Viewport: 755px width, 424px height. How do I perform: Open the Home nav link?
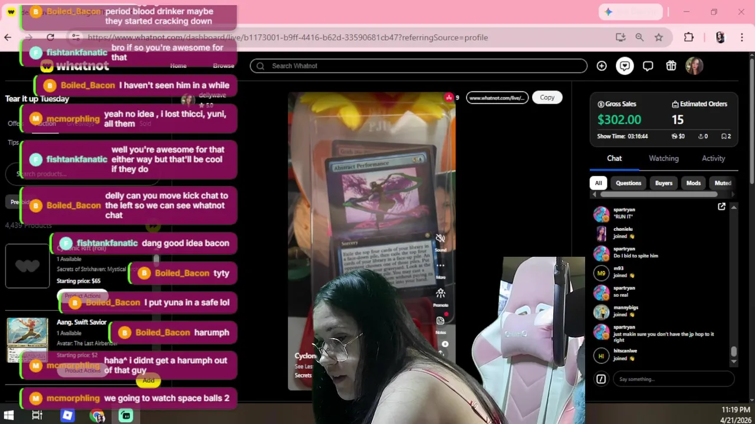pyautogui.click(x=178, y=66)
